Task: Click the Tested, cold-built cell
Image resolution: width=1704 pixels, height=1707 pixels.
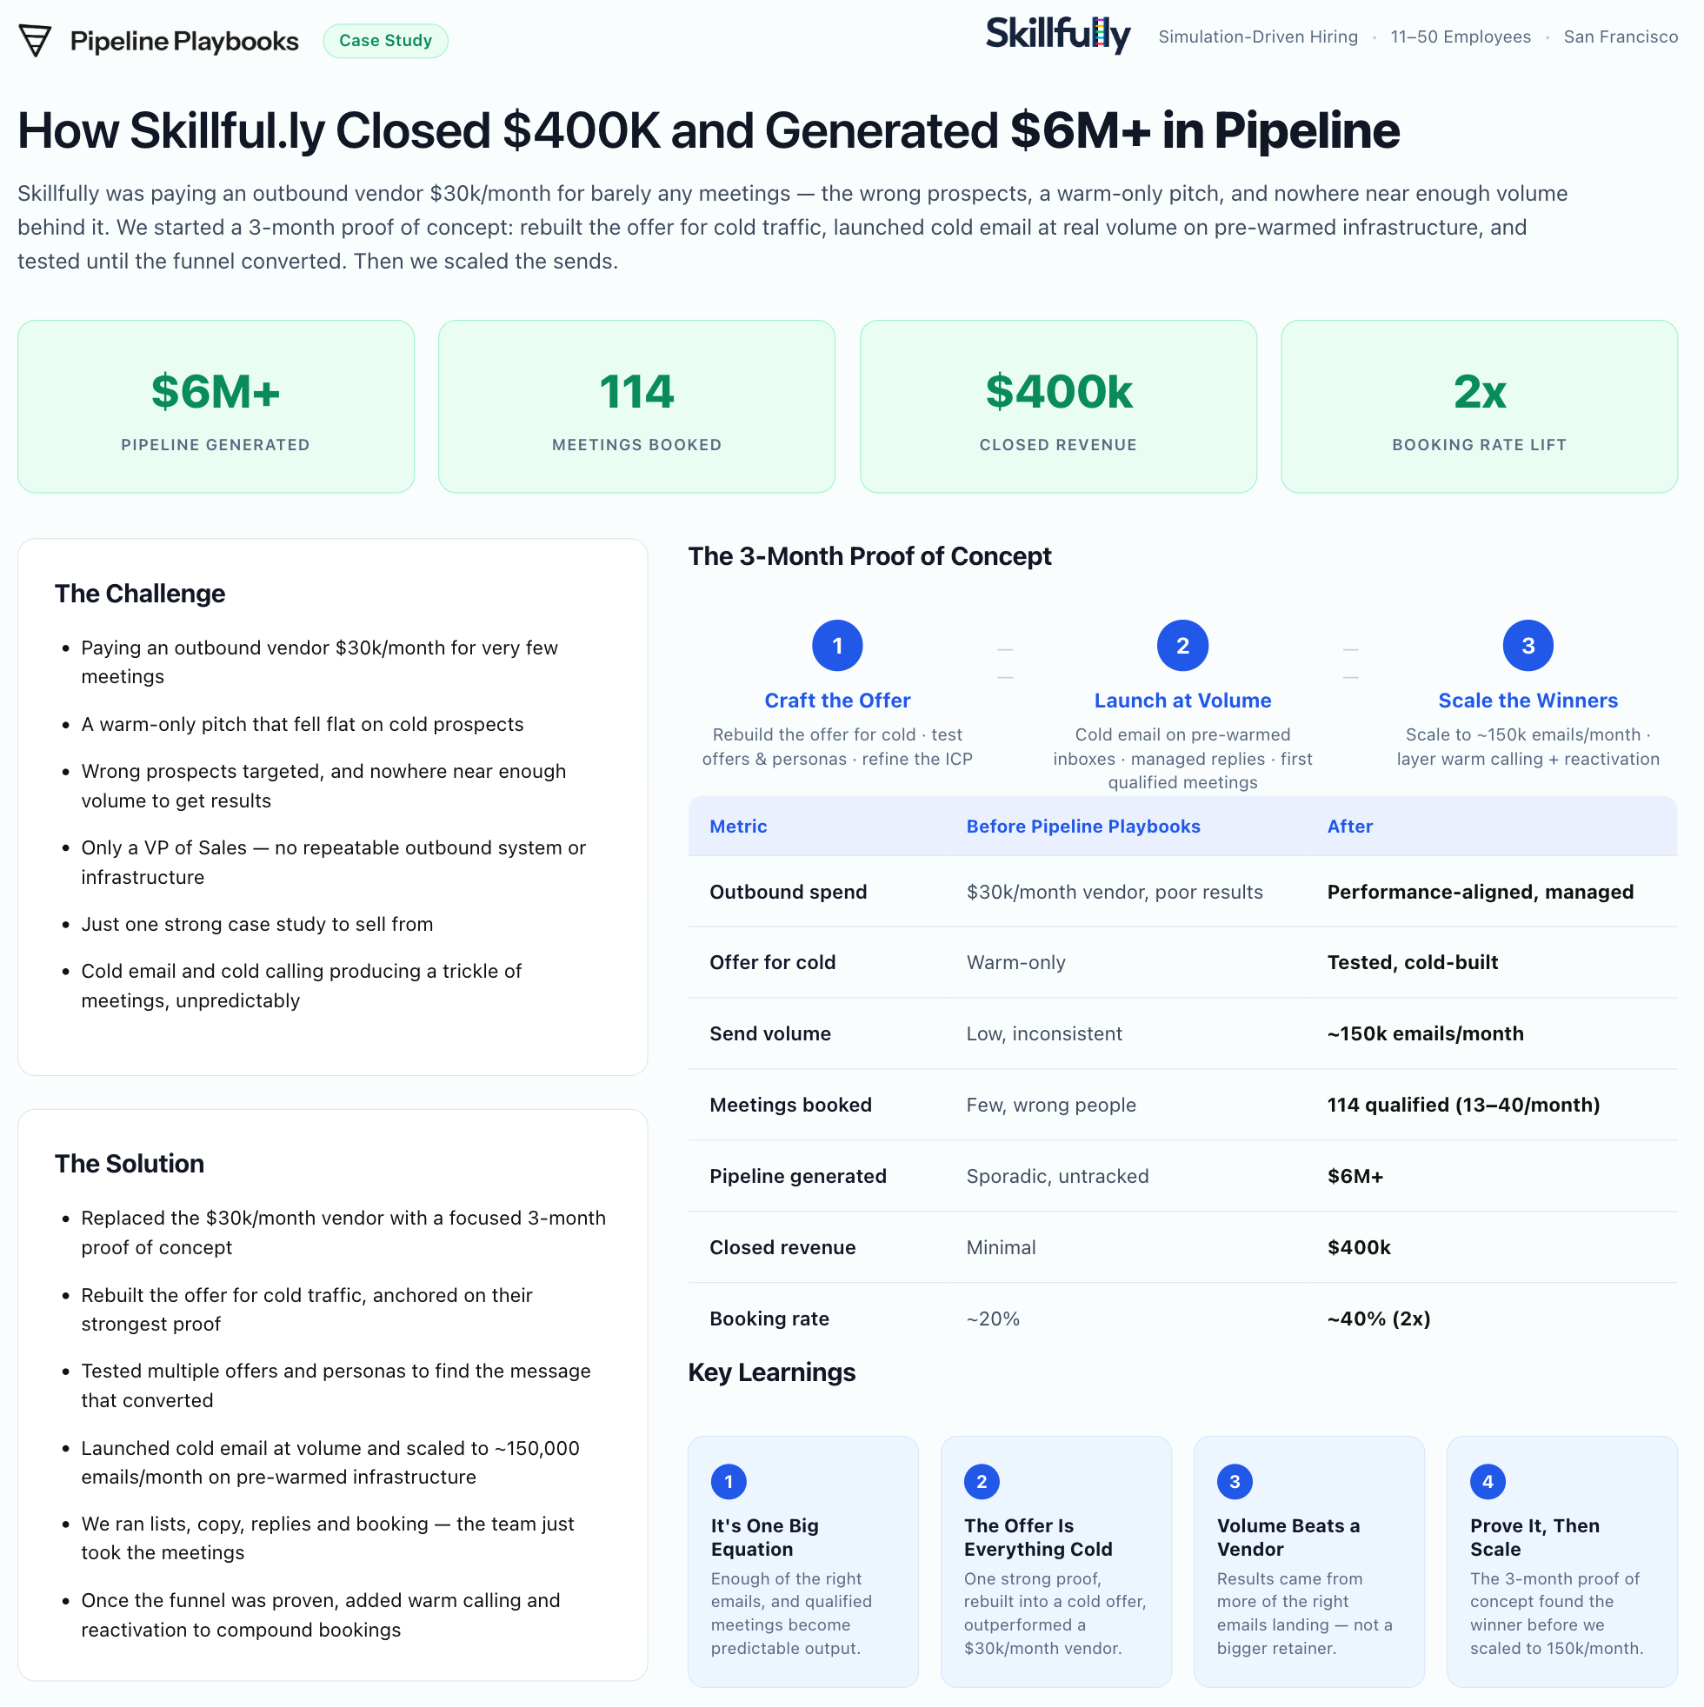Action: [x=1412, y=962]
